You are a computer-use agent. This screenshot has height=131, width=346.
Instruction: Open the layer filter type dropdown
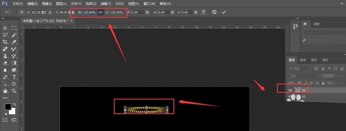coord(299,69)
